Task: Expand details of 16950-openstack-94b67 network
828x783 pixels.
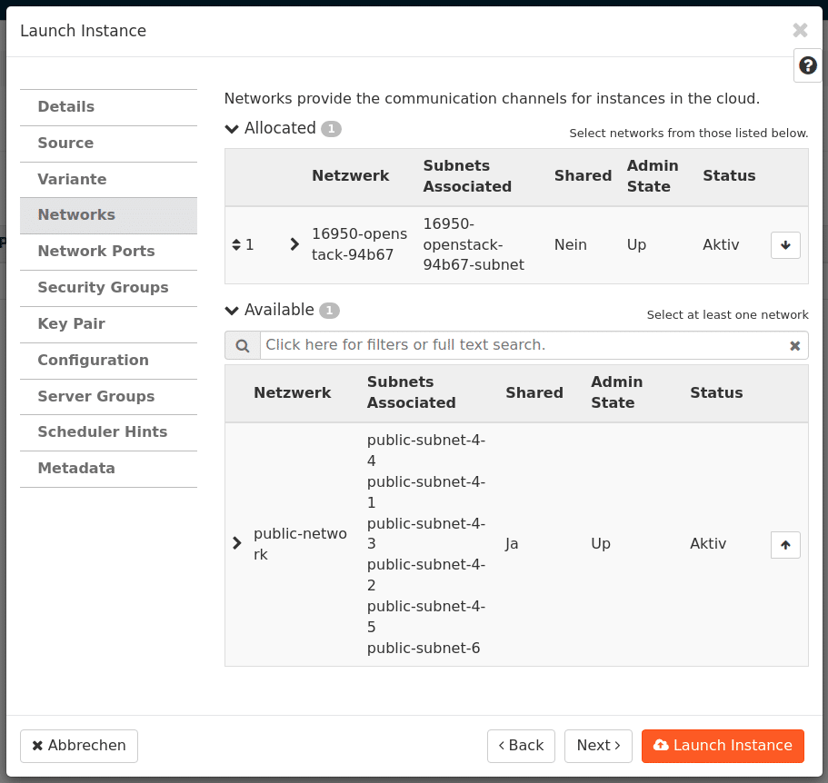Action: tap(294, 244)
